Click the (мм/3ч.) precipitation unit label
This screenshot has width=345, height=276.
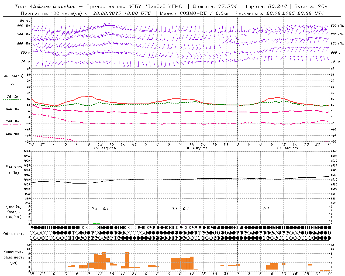[14, 207]
